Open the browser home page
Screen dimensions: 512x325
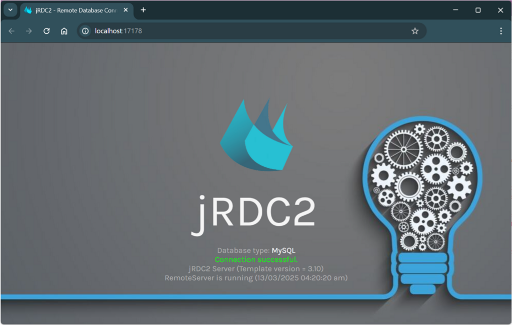[64, 31]
